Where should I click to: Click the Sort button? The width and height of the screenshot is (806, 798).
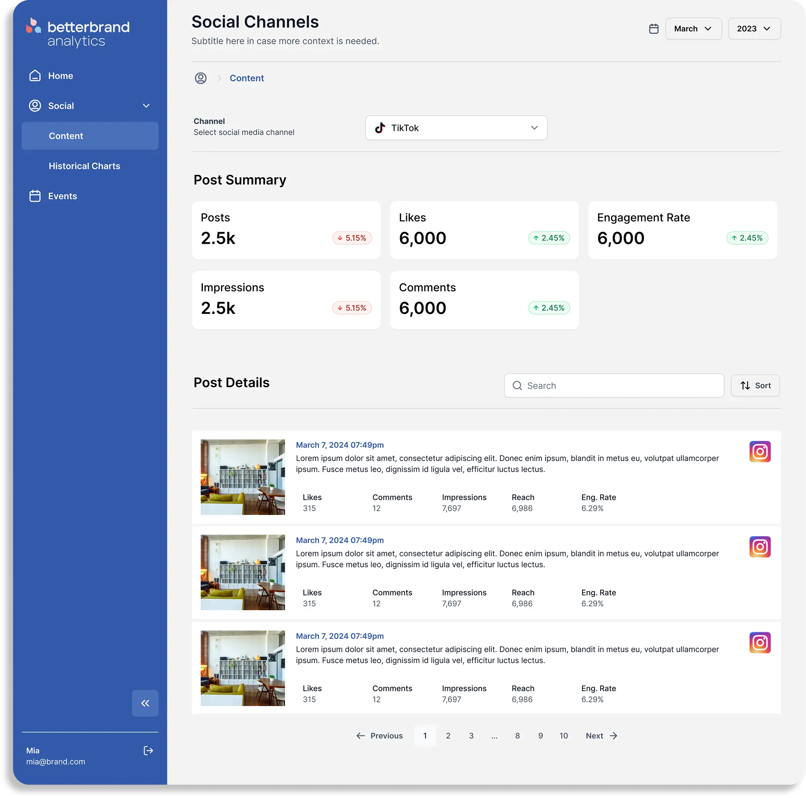[x=755, y=386]
